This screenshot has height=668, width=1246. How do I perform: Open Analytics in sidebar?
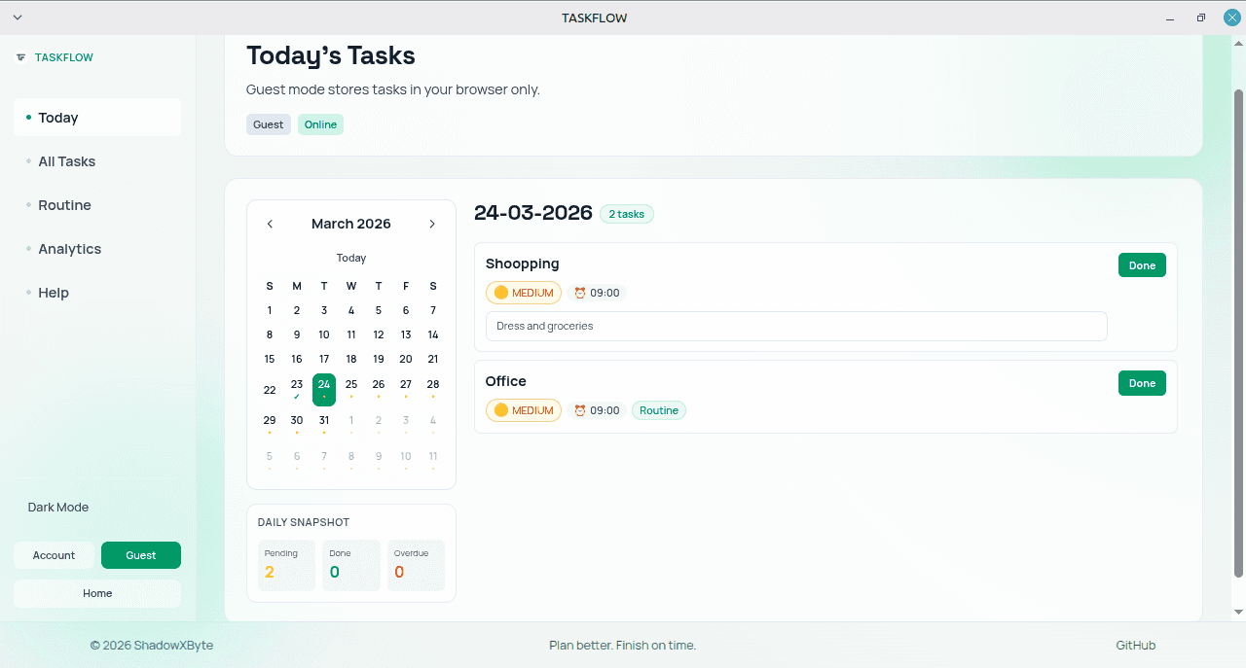pyautogui.click(x=97, y=249)
